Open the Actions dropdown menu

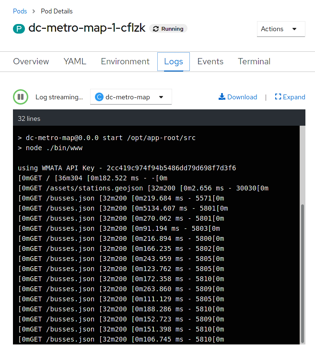pyautogui.click(x=281, y=29)
